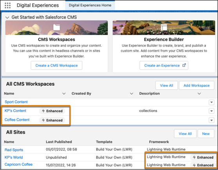The image size is (218, 170).
Task: Click Create an Experience button
Action: coord(164,65)
